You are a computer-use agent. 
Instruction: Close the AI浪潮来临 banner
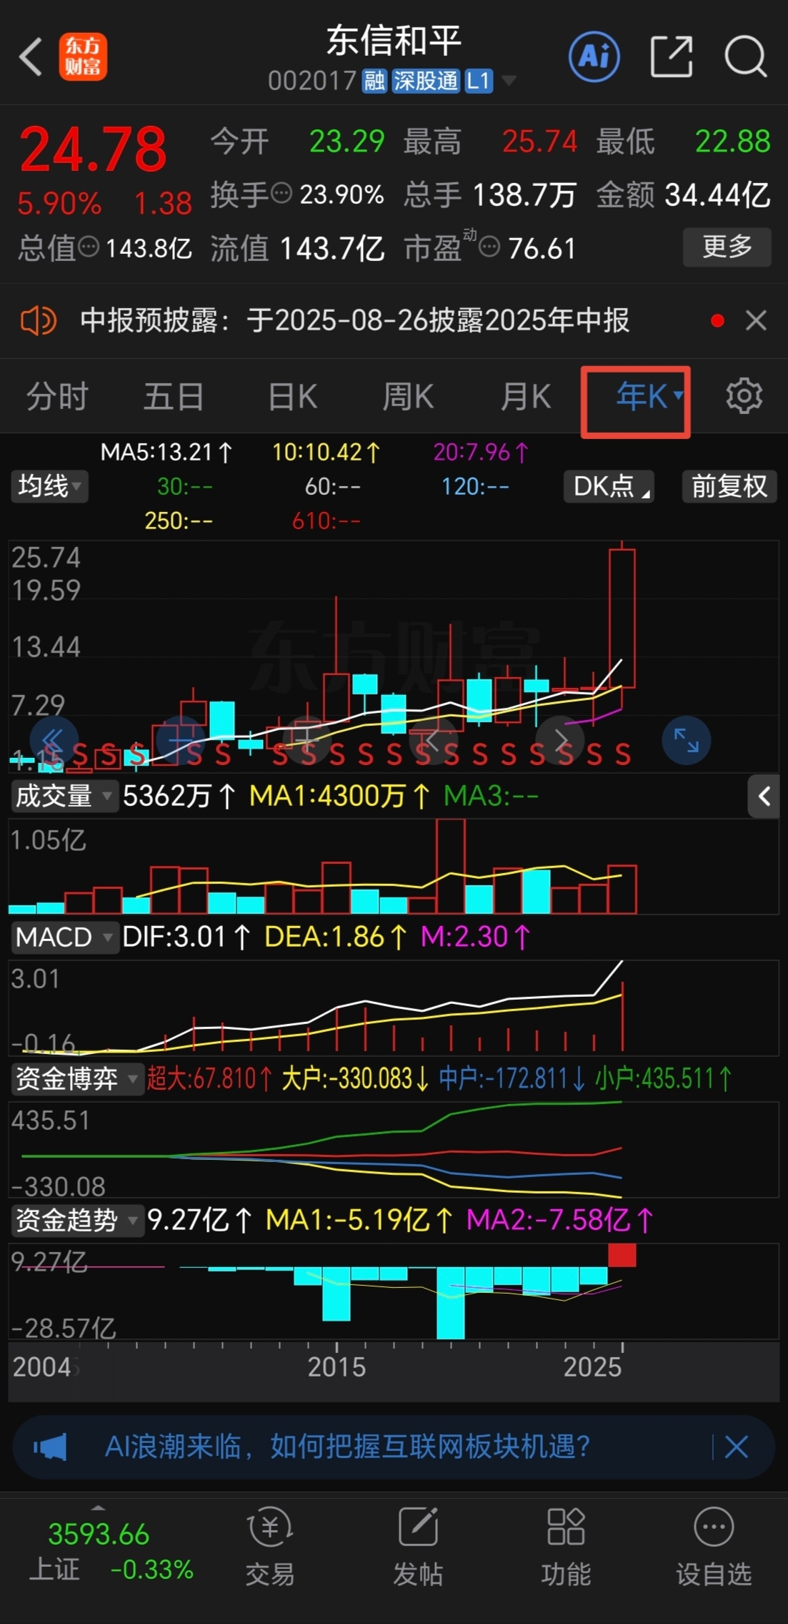737,1447
